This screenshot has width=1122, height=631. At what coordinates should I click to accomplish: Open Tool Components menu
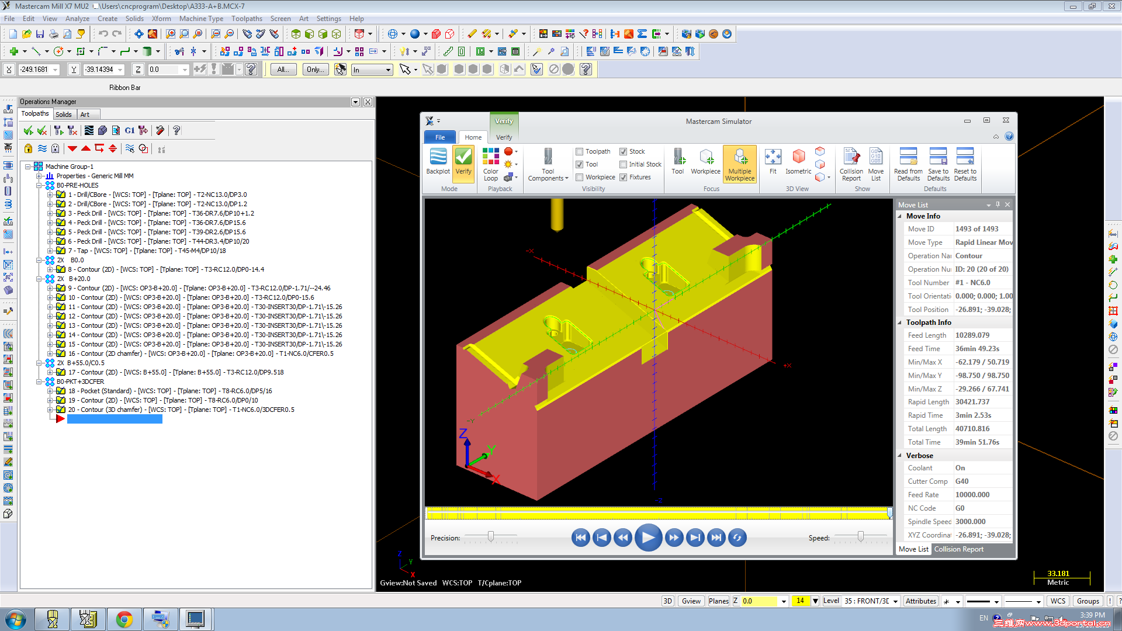click(x=548, y=164)
